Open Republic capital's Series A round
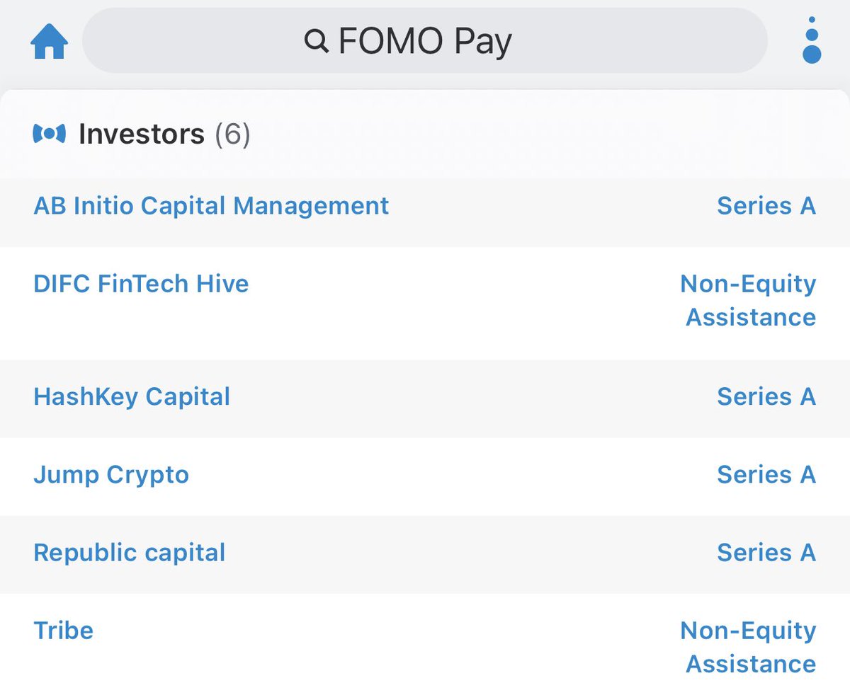850x695 pixels. pos(766,553)
